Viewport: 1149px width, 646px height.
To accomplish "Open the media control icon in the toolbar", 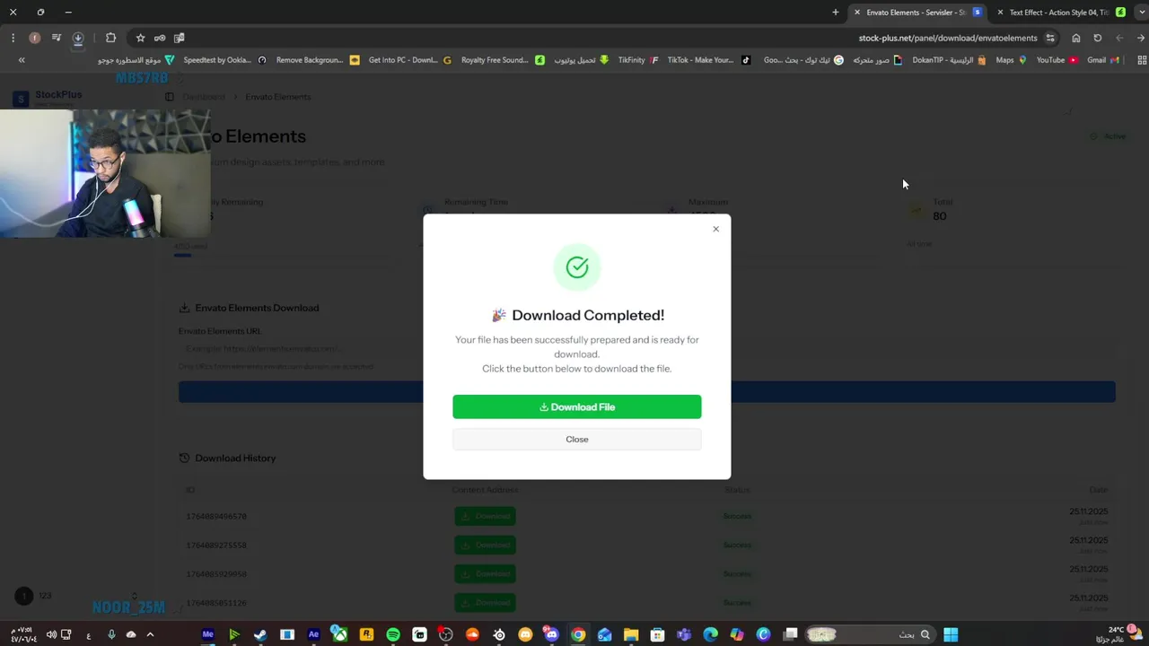I will [x=56, y=38].
